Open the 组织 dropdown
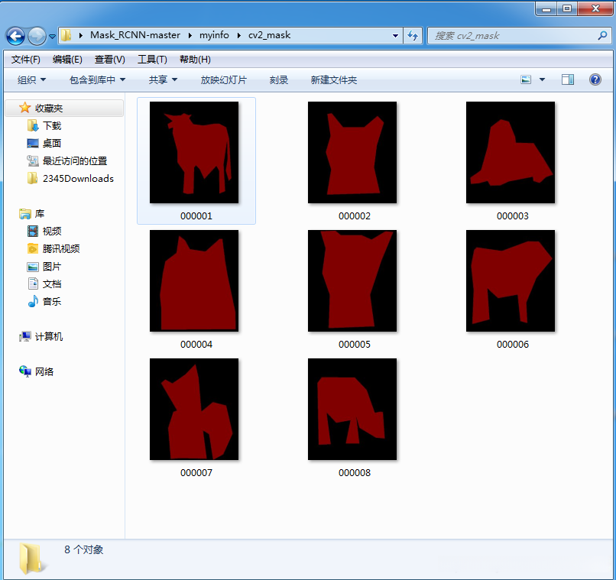This screenshot has height=580, width=616. pyautogui.click(x=31, y=79)
